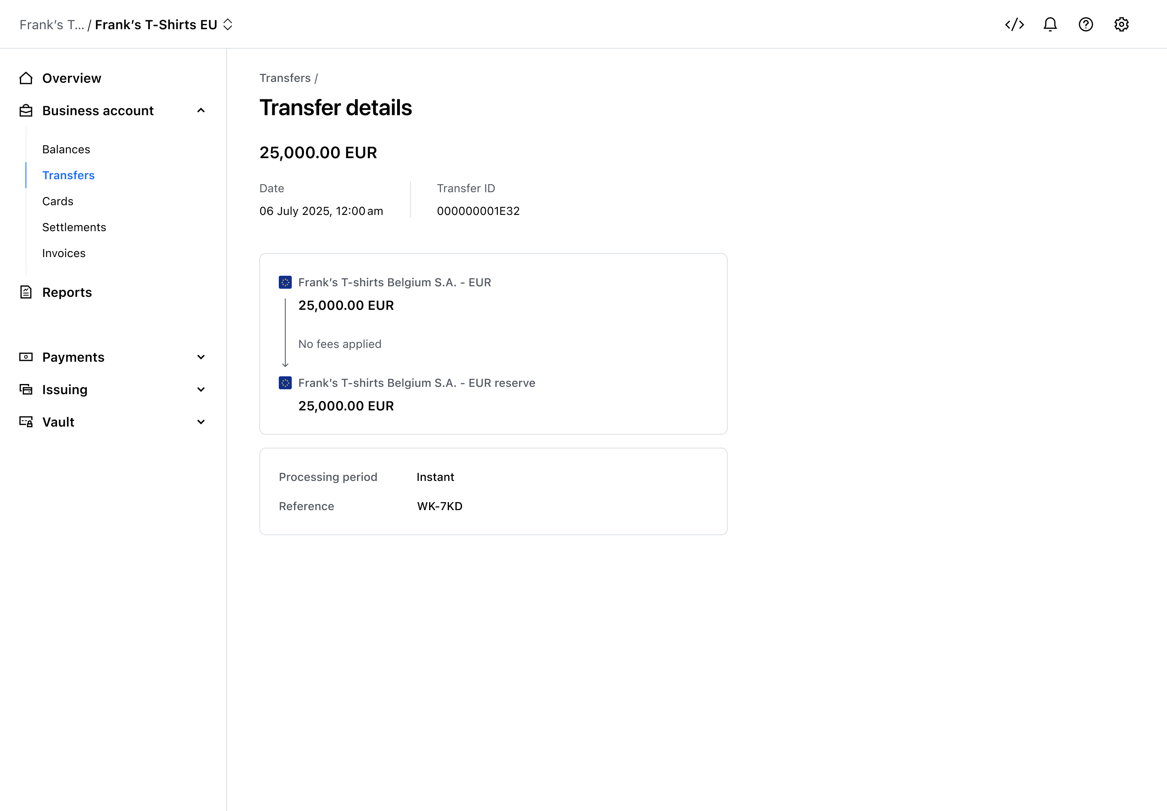The image size is (1167, 811).
Task: Open the developer code icon
Action: [x=1014, y=24]
